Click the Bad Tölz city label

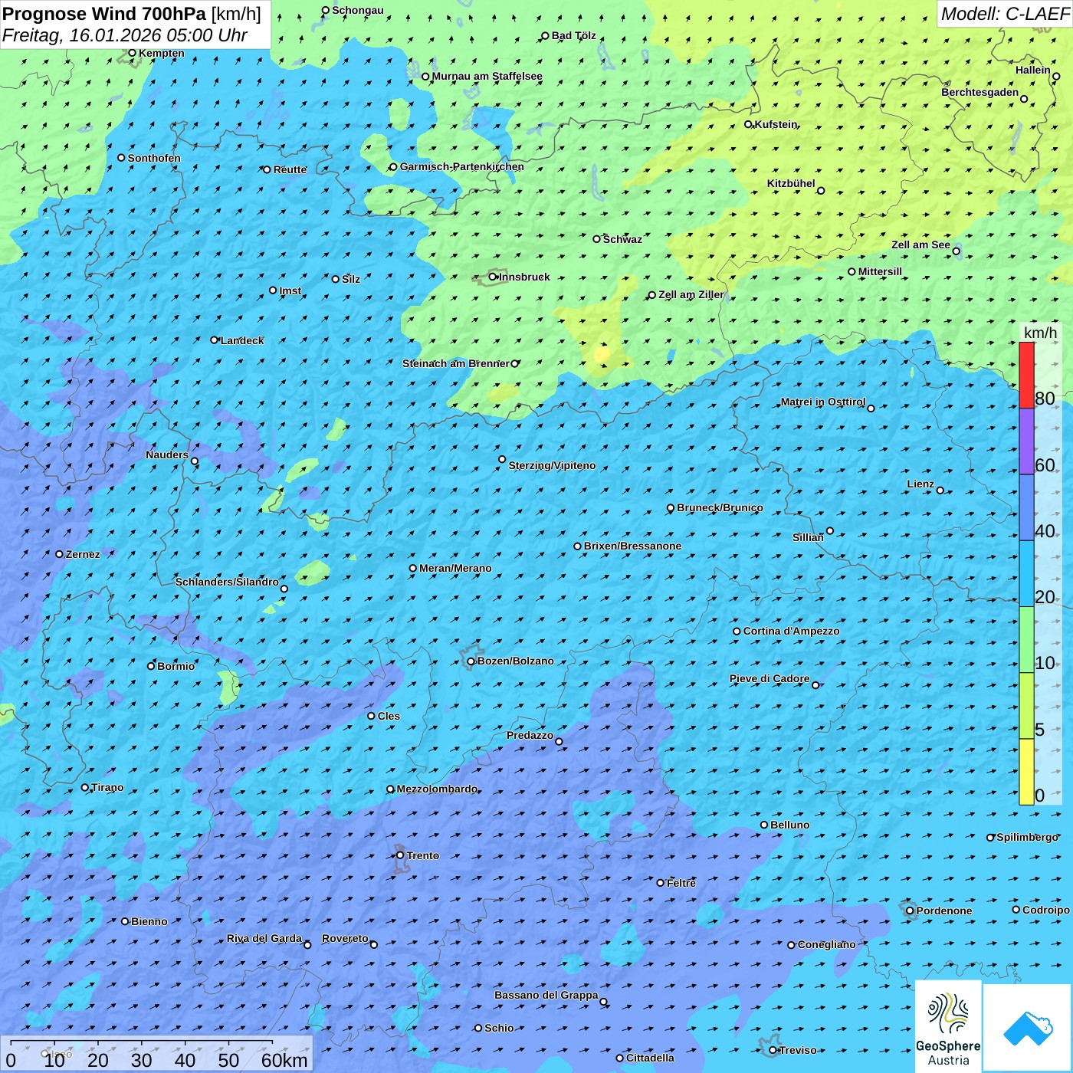click(x=573, y=35)
